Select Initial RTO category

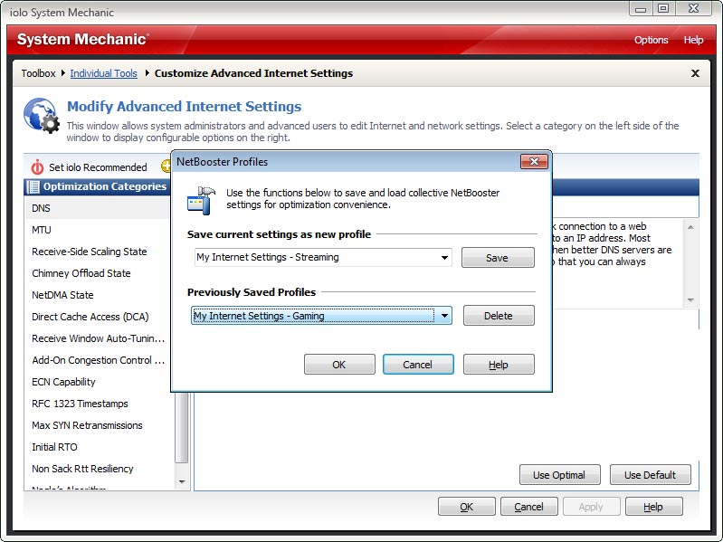point(100,447)
